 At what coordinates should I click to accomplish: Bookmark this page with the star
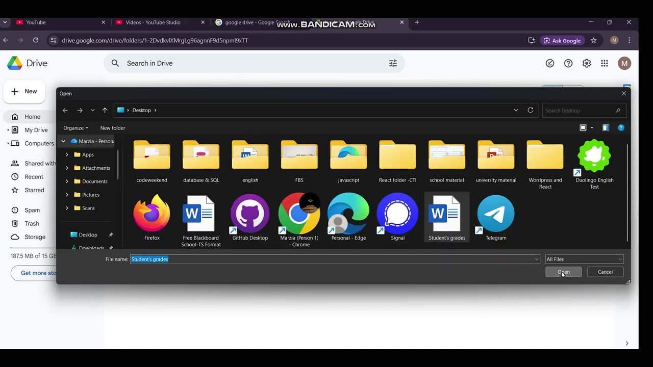coord(593,40)
